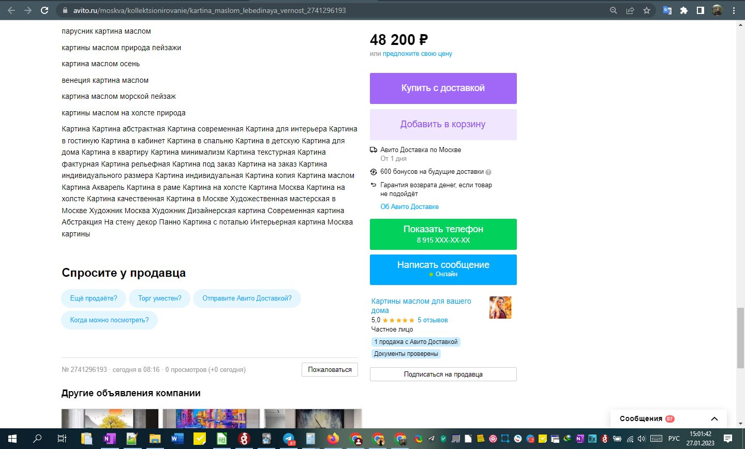The image size is (745, 449).
Task: Click the Добавить в корзину button
Action: [x=443, y=125]
